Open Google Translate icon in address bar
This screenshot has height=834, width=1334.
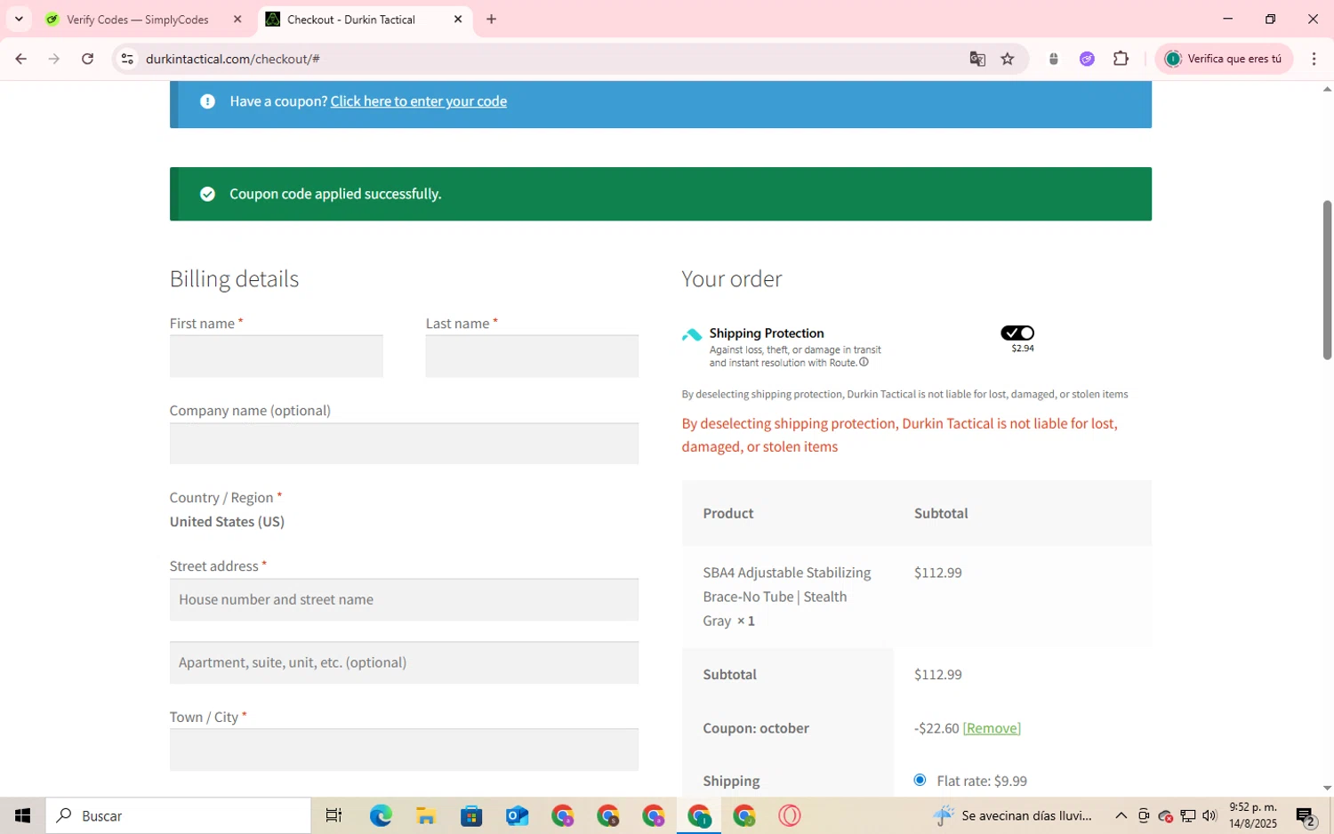tap(977, 59)
